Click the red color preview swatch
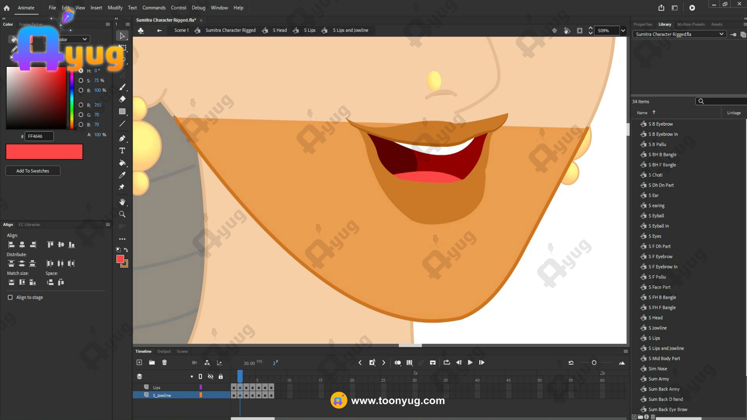This screenshot has width=747, height=420. tap(44, 152)
